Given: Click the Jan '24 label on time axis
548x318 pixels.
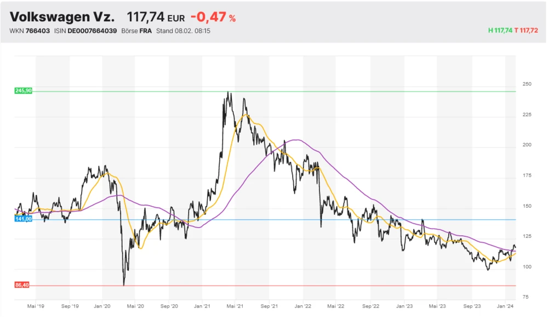Looking at the screenshot, I should pyautogui.click(x=506, y=307).
